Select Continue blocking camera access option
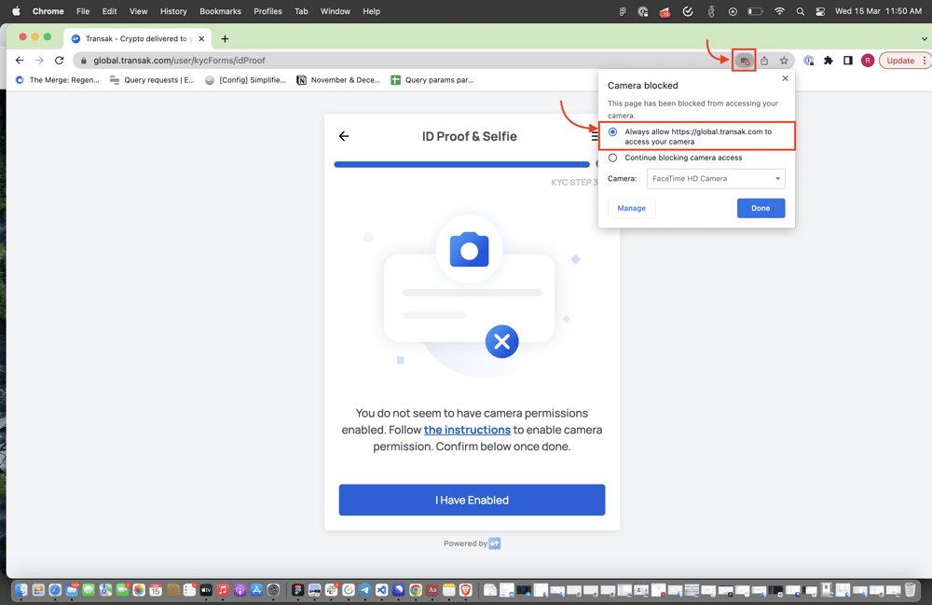Screen dimensions: 932x605 click(612, 158)
